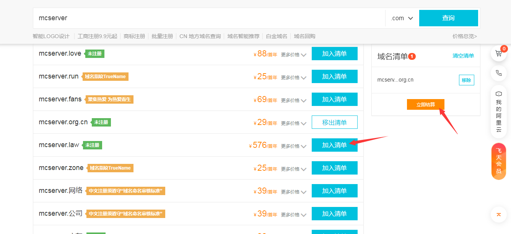Click 立即结算 to check out
The width and height of the screenshot is (511, 234).
pos(425,104)
